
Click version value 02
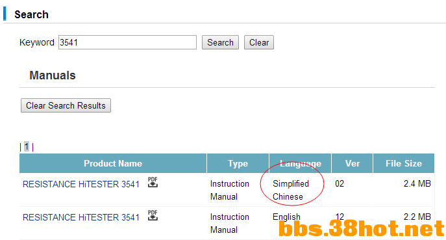[340, 183]
